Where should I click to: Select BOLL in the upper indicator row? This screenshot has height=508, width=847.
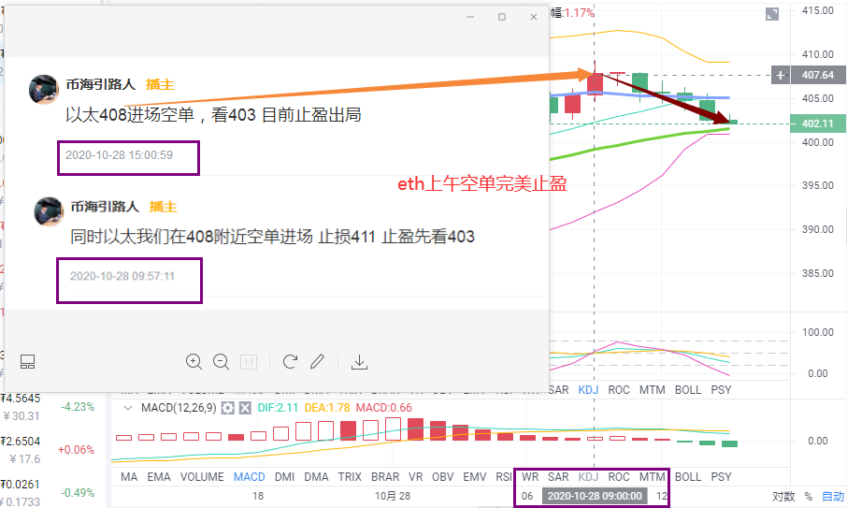(688, 389)
